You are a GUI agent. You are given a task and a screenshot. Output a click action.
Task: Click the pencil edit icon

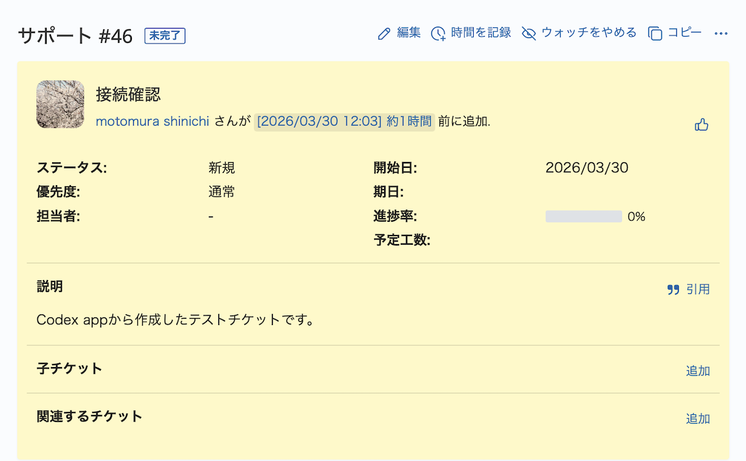[384, 34]
